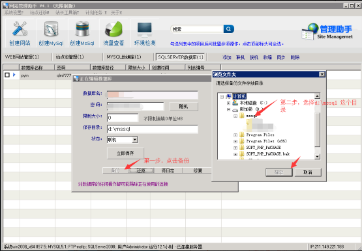
Task: Select the 计算机 computer icon in folder tree
Action: 229,96
